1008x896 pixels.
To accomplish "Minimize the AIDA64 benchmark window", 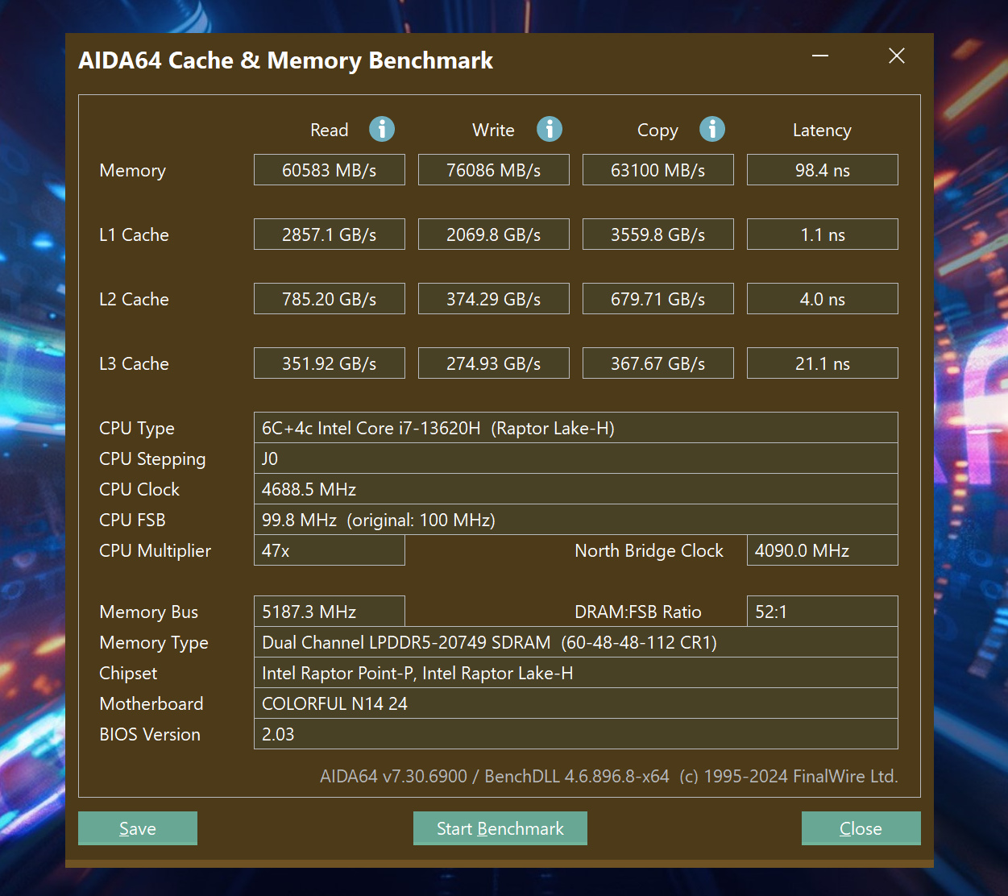I will [x=820, y=56].
